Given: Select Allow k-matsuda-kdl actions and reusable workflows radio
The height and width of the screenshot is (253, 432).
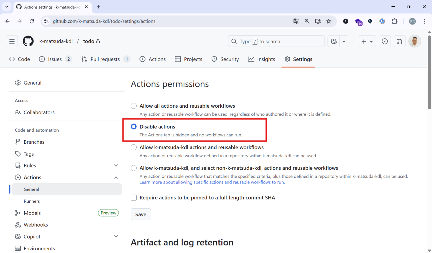Looking at the screenshot, I should tap(134, 147).
